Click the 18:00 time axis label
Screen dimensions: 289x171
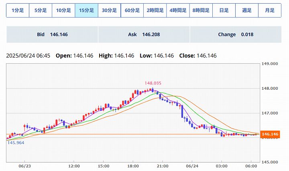point(133,166)
